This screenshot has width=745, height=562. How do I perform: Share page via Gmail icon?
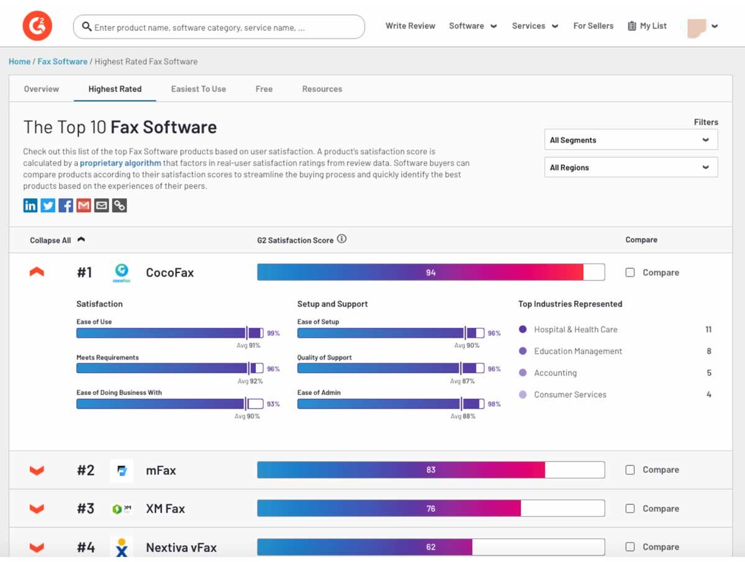point(84,206)
